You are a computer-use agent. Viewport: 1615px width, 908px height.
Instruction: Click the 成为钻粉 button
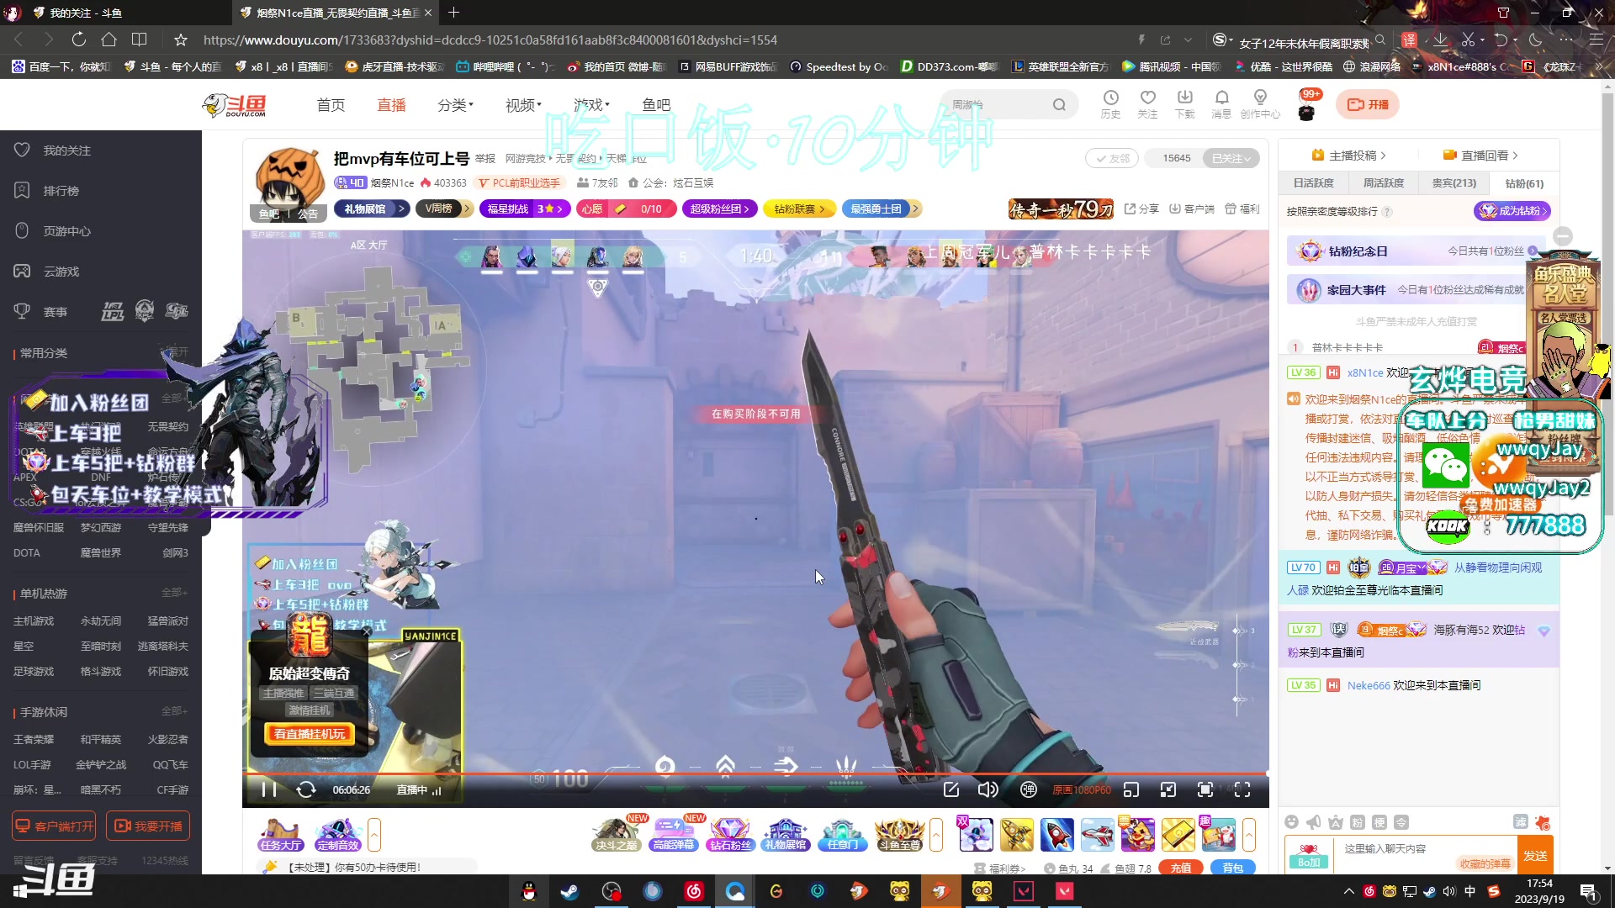(1512, 211)
